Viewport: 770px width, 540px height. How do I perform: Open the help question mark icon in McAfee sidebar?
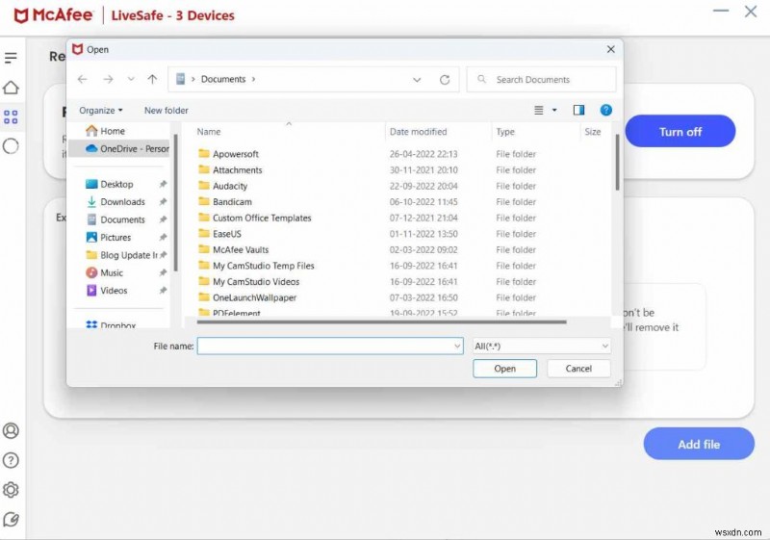11,460
